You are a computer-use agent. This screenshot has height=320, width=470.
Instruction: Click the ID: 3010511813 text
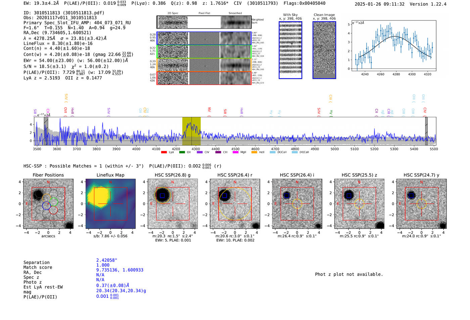(42, 13)
